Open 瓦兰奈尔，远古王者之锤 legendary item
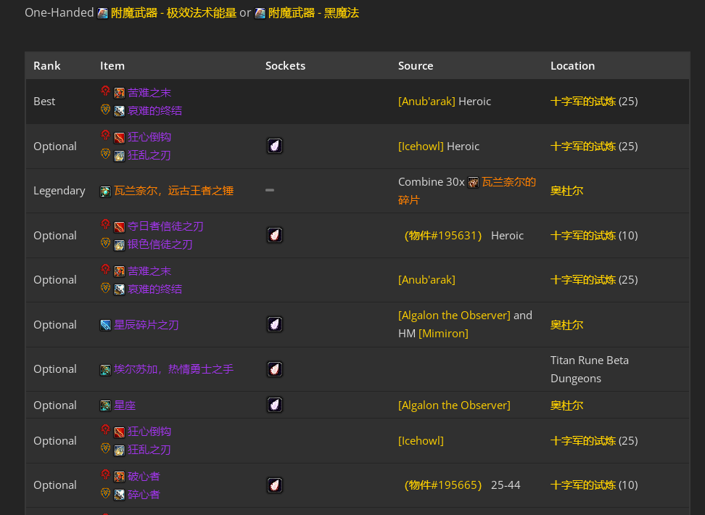This screenshot has width=705, height=515. (x=173, y=191)
